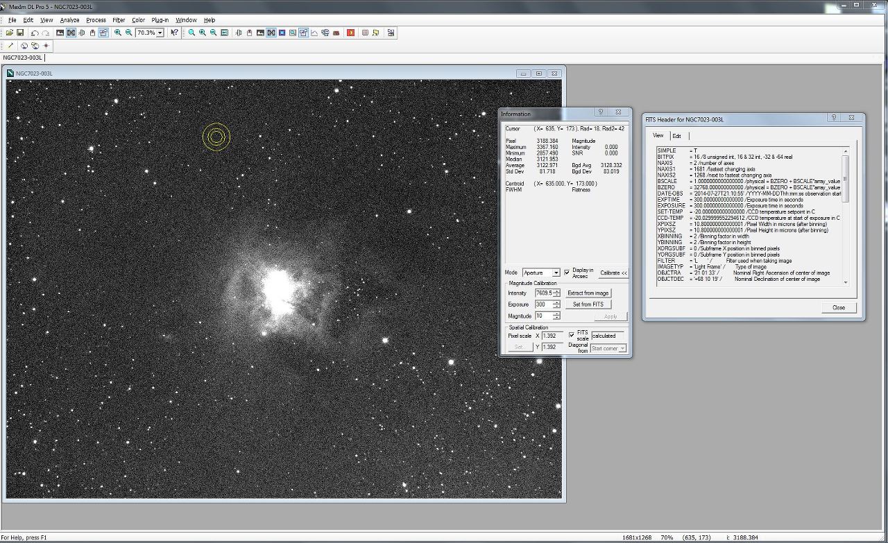Open the graph window toolbar icon

click(x=314, y=33)
